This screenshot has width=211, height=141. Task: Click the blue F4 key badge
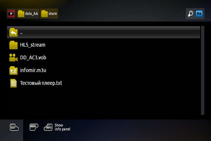(199, 14)
